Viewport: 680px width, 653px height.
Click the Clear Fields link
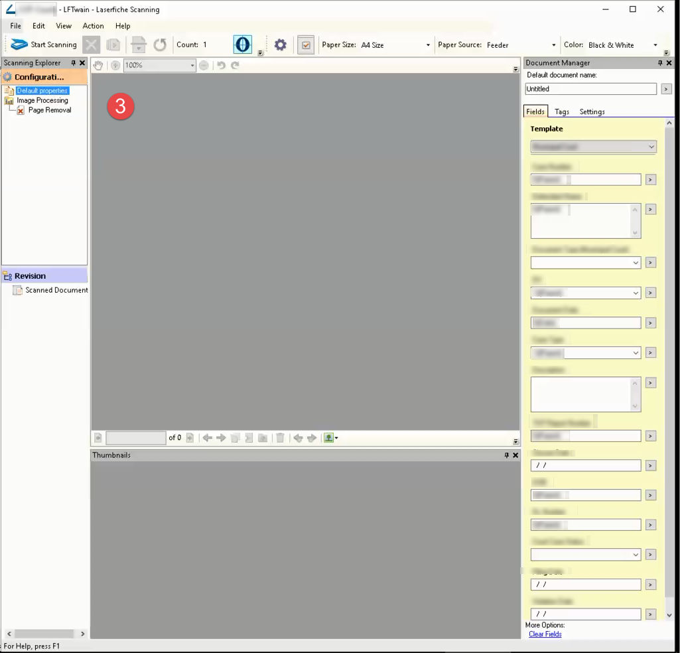point(545,634)
